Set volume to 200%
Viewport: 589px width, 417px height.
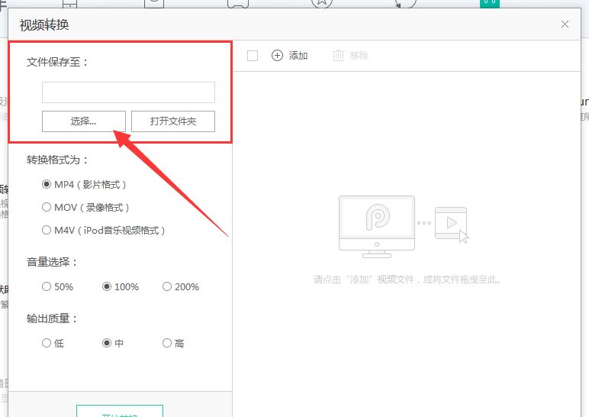point(167,286)
